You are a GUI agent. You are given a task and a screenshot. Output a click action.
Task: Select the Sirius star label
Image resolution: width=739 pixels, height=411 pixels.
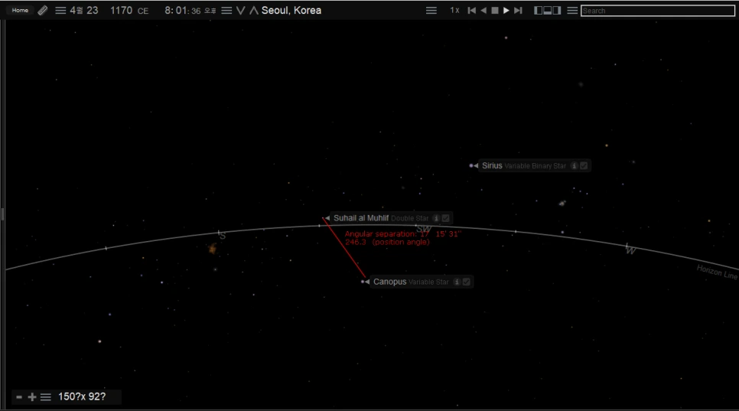click(x=492, y=165)
